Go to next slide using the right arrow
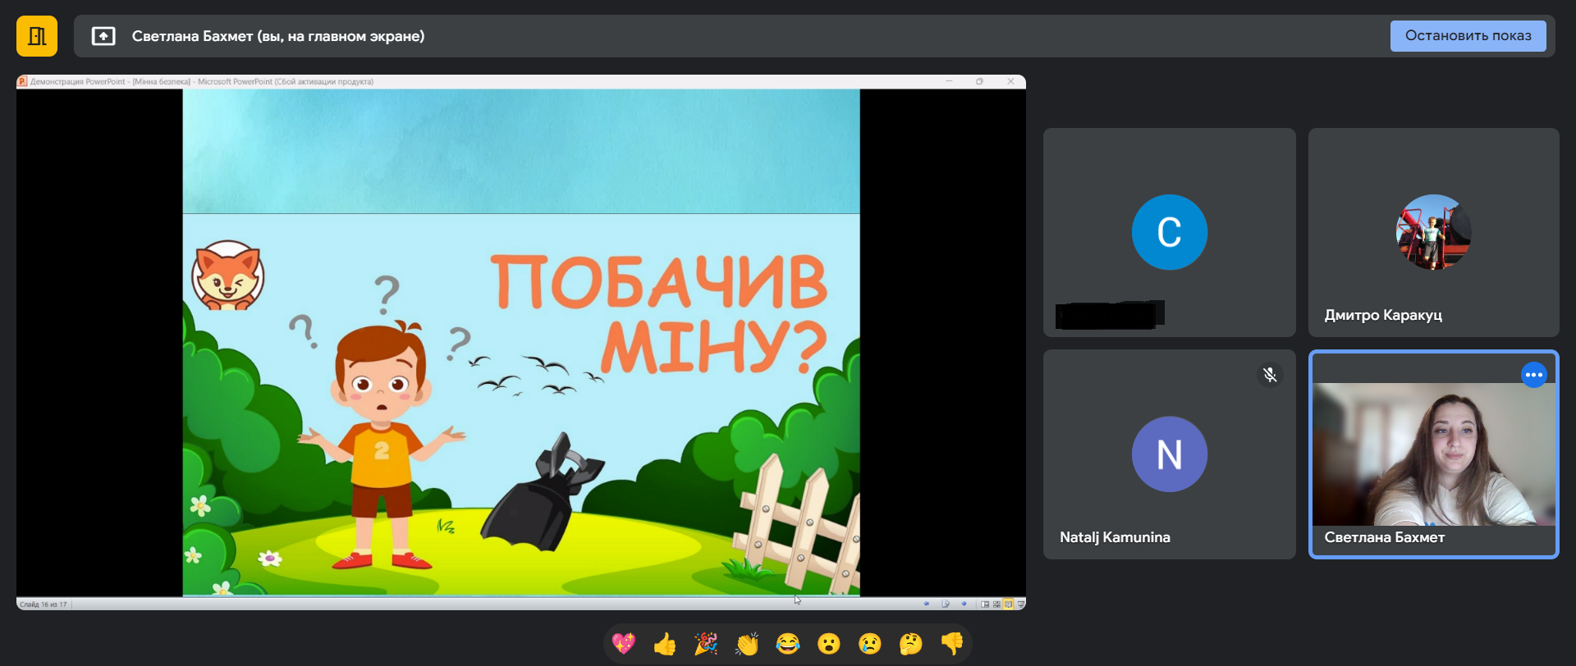Viewport: 1576px width, 666px height. [964, 604]
